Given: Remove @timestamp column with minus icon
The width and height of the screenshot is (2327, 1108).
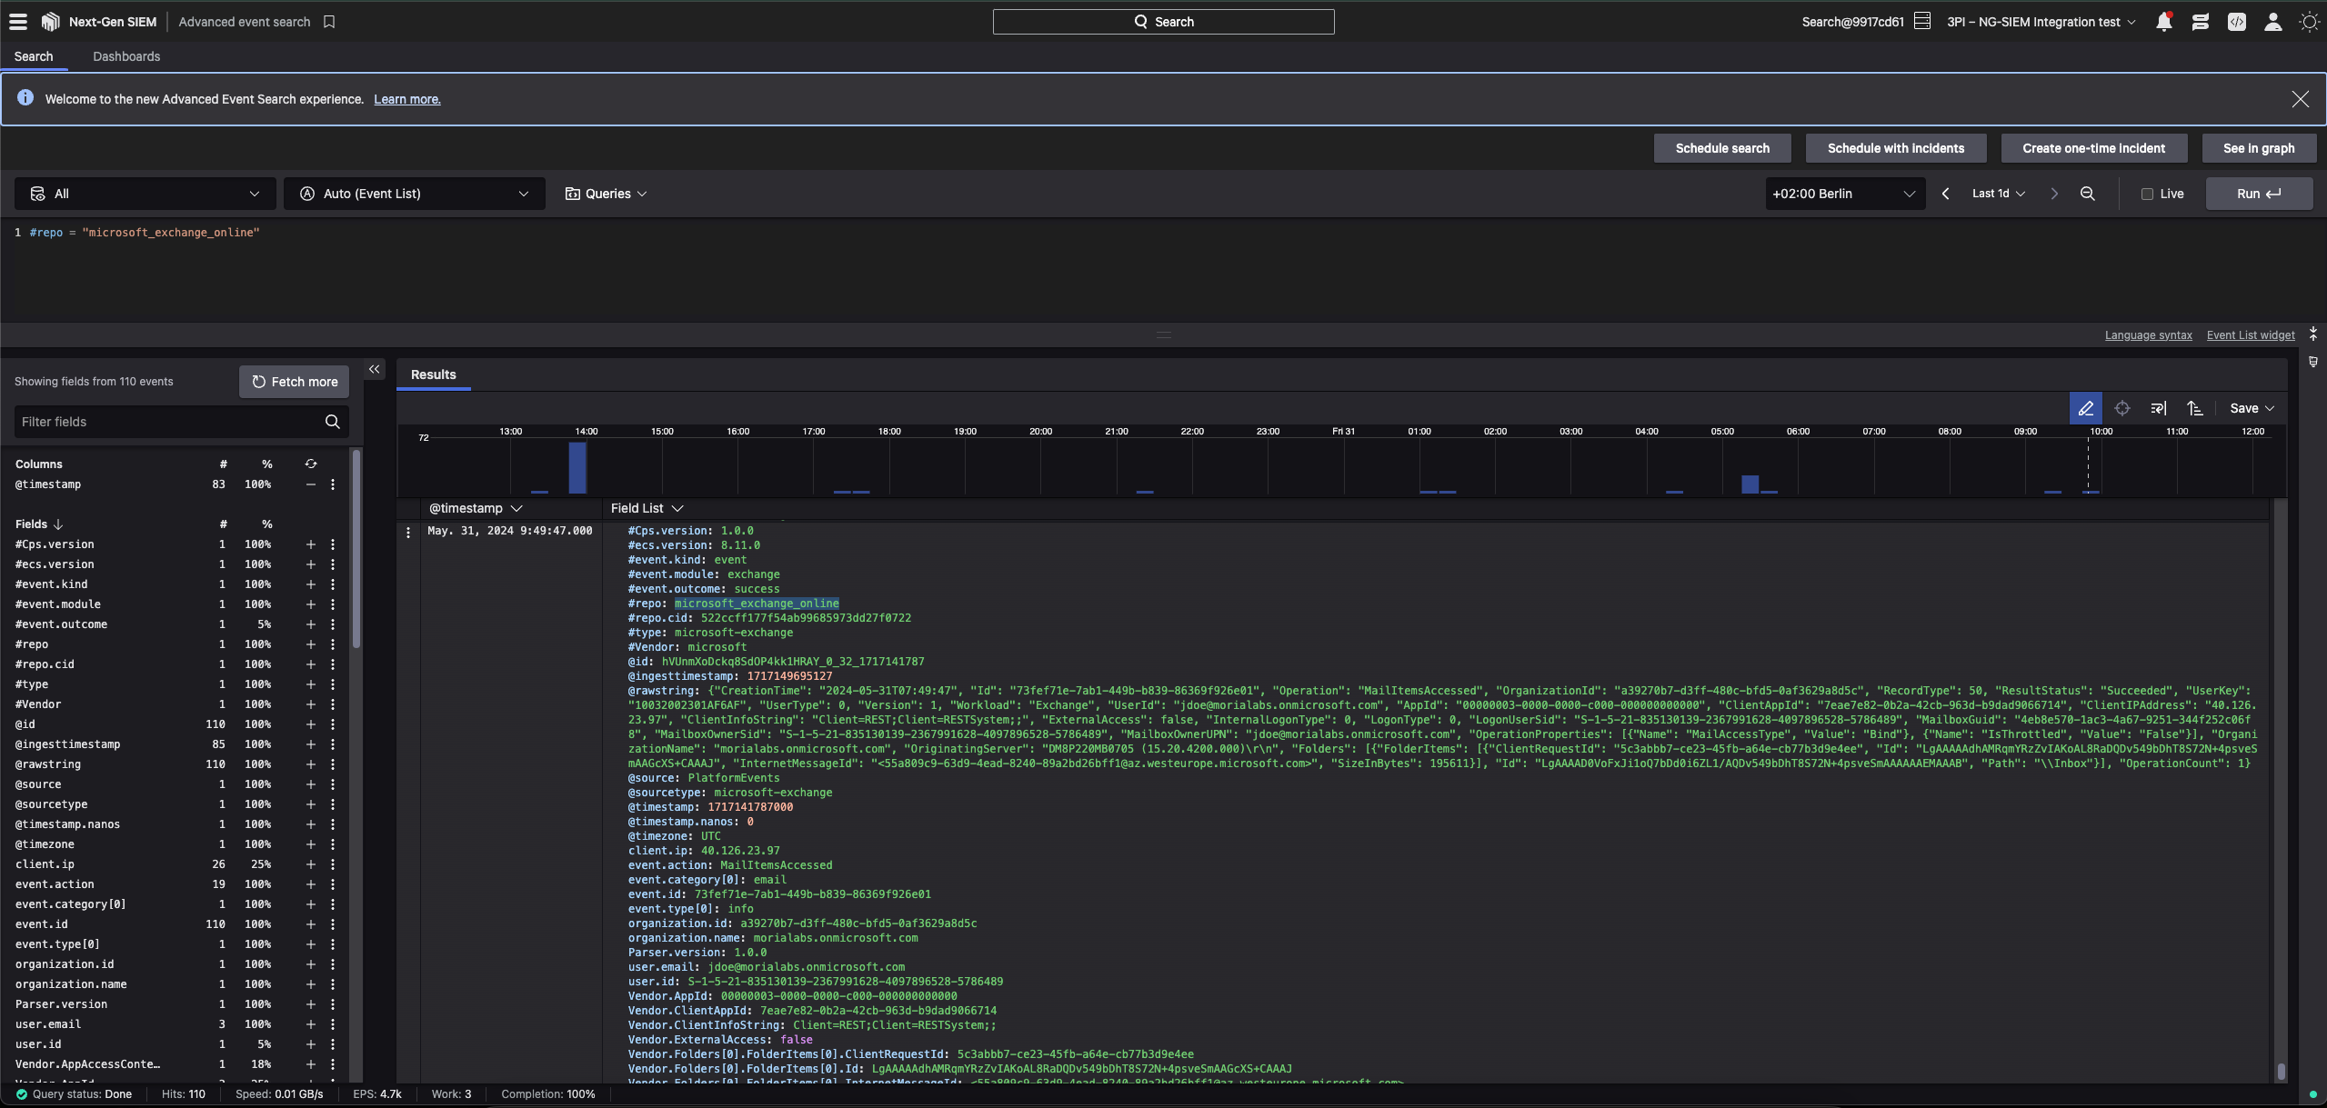Looking at the screenshot, I should [311, 484].
